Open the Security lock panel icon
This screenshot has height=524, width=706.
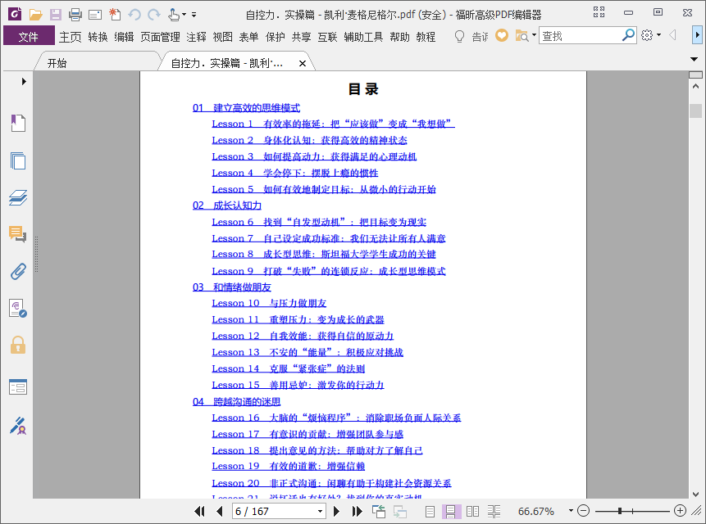[18, 346]
